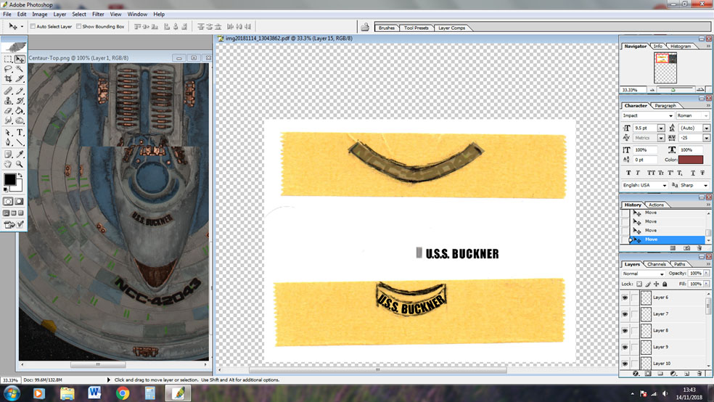Select the Pen tool
Screen dimensions: 714x402
coord(8,142)
